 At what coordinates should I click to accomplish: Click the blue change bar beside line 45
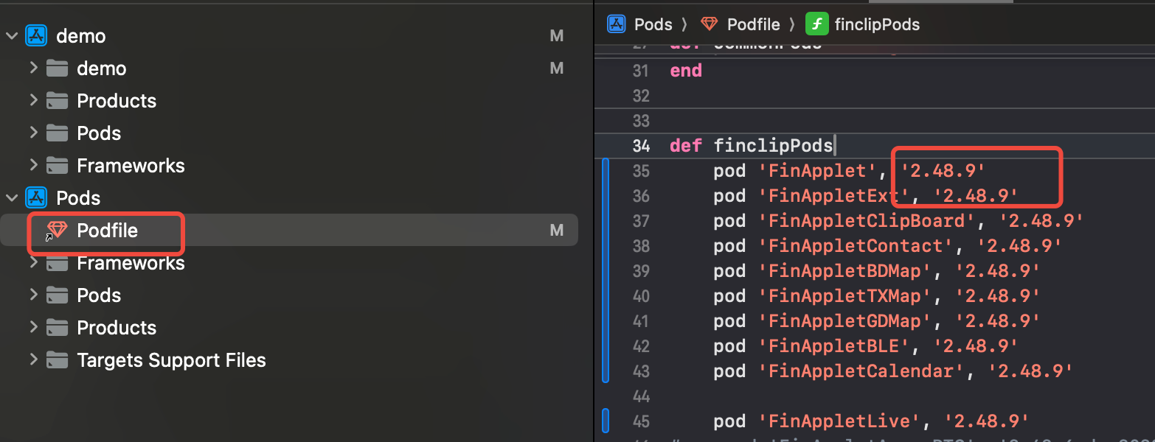click(x=606, y=421)
